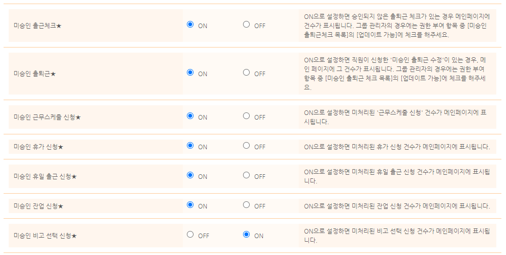
Task: Select ON radio for 미승인 휴가 신청
Action: [190, 146]
